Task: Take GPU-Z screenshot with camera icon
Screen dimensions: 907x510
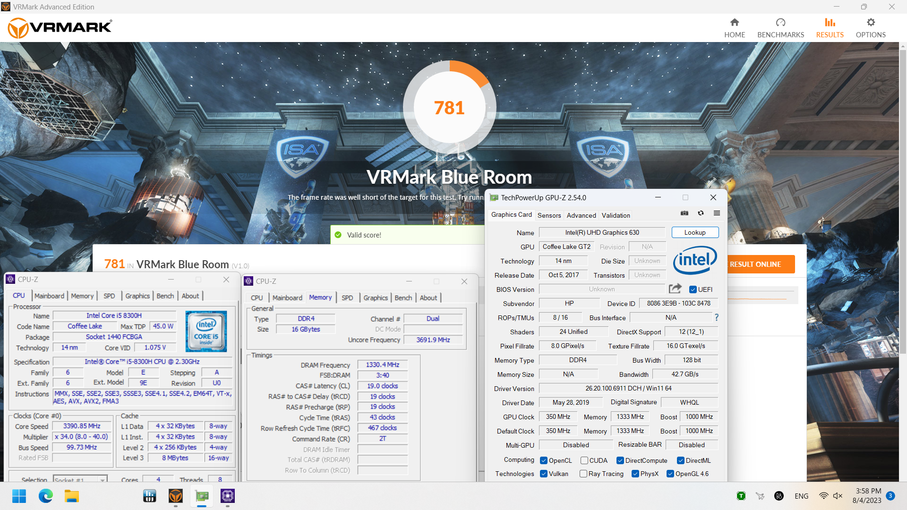Action: point(685,213)
